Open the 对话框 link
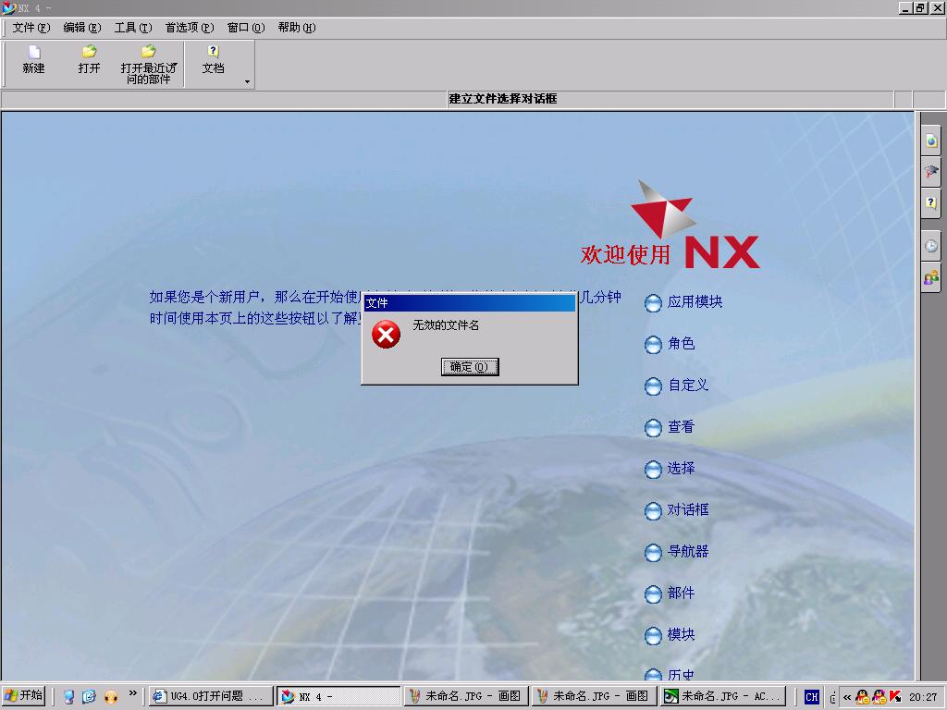947x710 pixels. tap(688, 510)
